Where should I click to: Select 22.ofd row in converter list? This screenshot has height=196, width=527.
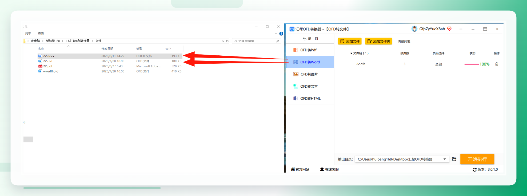[x=419, y=64]
